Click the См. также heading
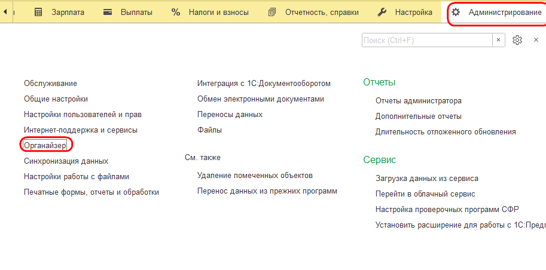546x270 pixels. pyautogui.click(x=203, y=158)
